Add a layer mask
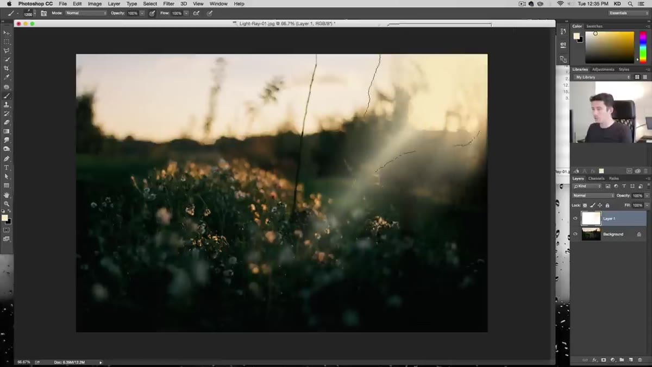 point(604,360)
